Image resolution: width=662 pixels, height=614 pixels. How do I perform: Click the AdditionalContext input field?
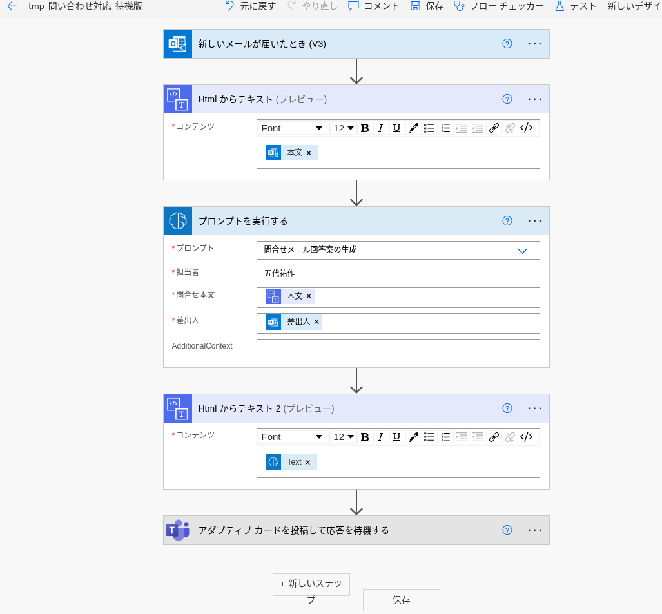(398, 348)
